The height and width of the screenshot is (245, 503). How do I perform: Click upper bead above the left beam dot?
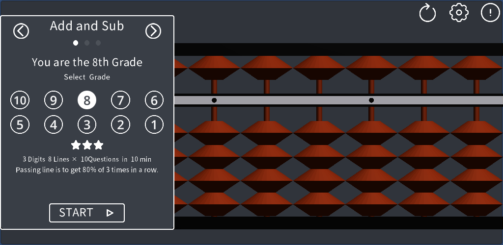[214, 68]
